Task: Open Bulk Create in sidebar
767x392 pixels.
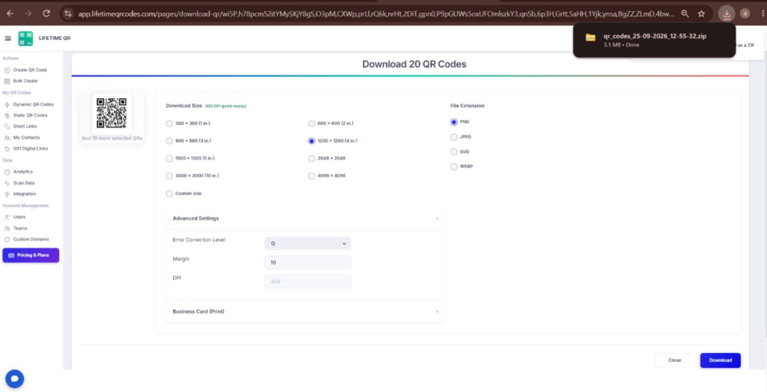Action: 25,81
